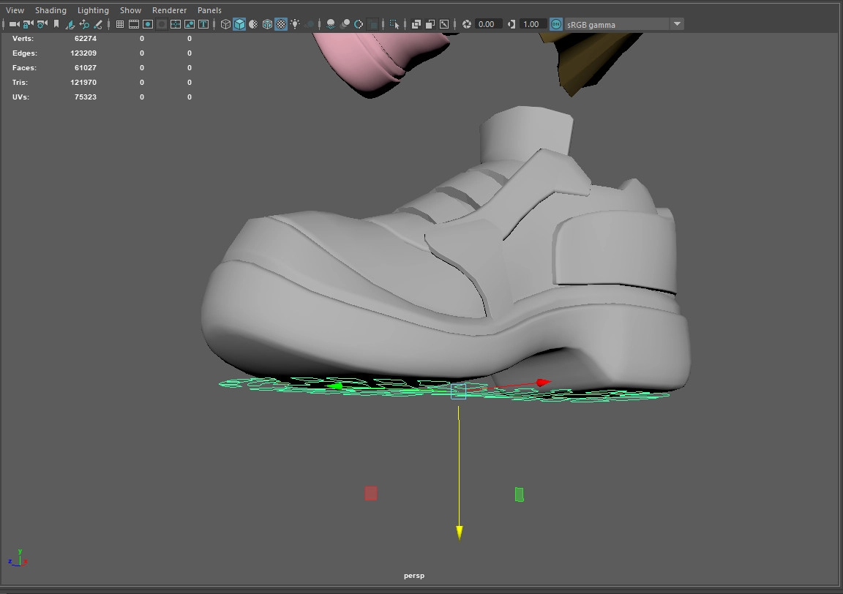Click the Lock Camera icon
The height and width of the screenshot is (594, 843).
point(28,24)
